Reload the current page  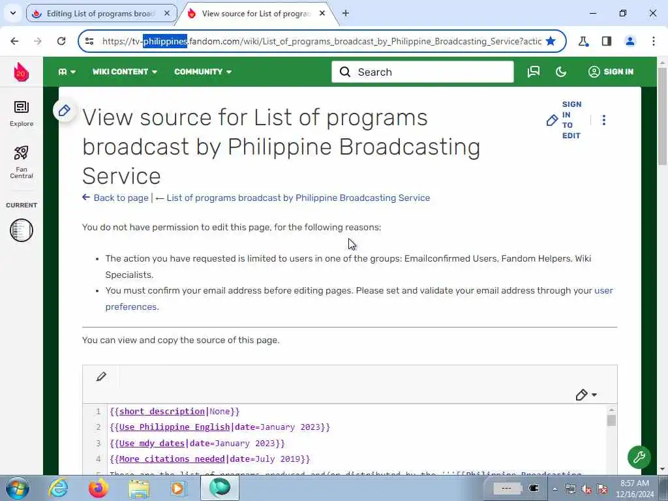coord(61,41)
